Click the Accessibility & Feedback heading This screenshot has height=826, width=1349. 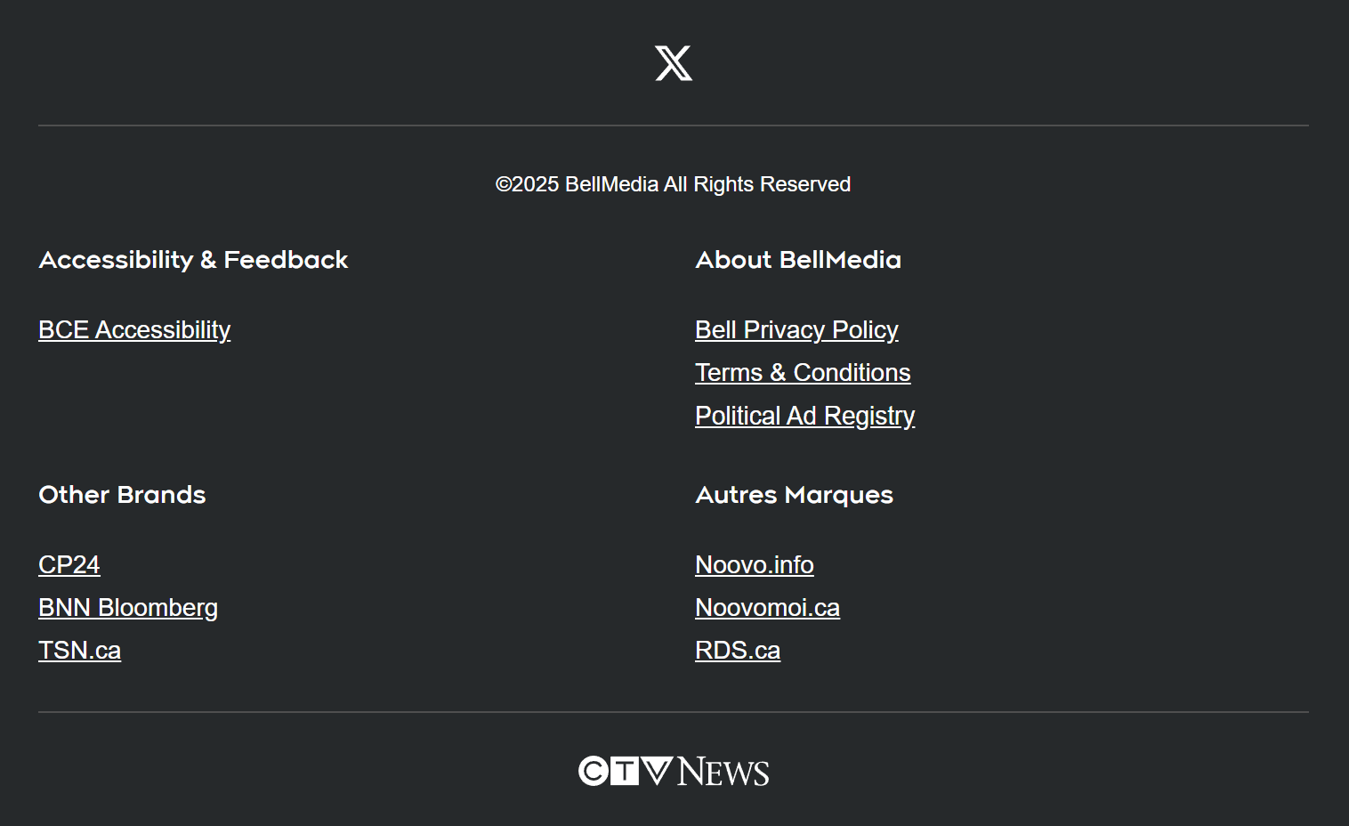point(193,260)
